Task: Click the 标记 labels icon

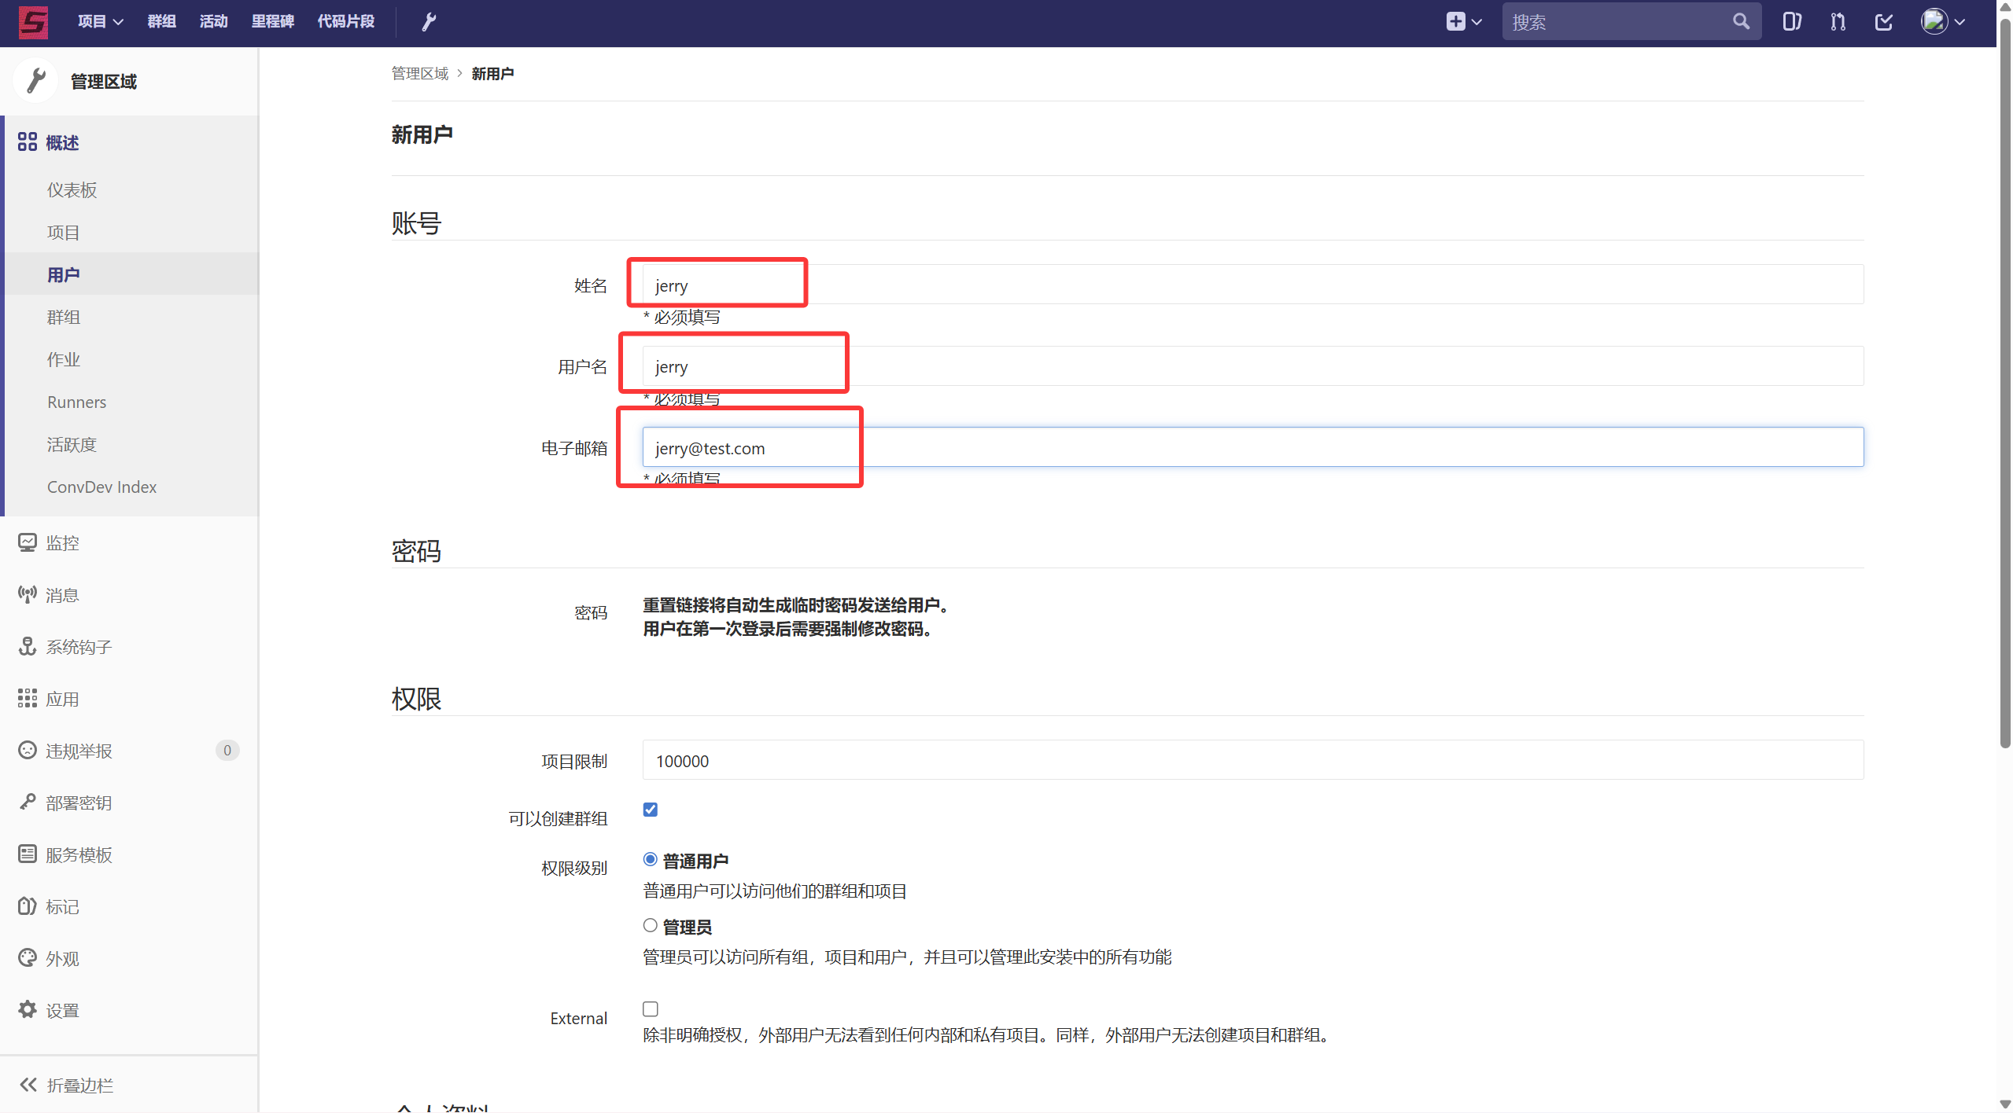Action: point(28,905)
